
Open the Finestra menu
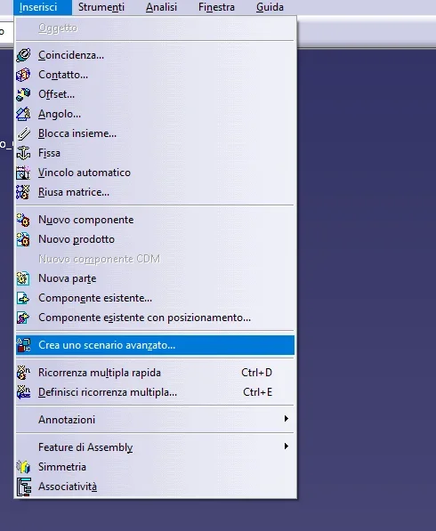216,7
